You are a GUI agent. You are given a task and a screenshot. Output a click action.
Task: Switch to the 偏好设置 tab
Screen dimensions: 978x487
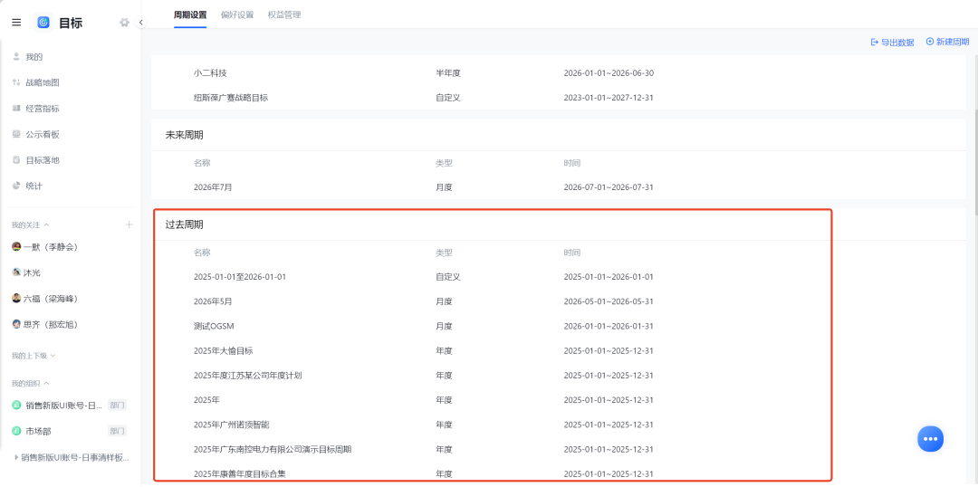[237, 15]
